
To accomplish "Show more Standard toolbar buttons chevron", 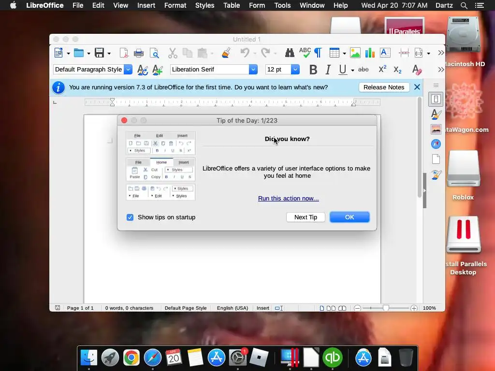I will pyautogui.click(x=441, y=53).
